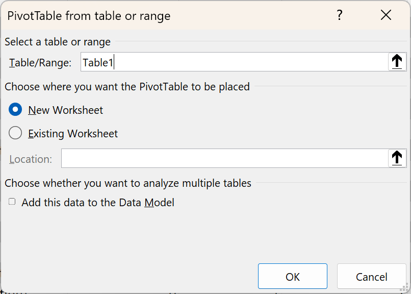Image resolution: width=411 pixels, height=294 pixels.
Task: Click the Table/Range field label
Action: [x=40, y=63]
